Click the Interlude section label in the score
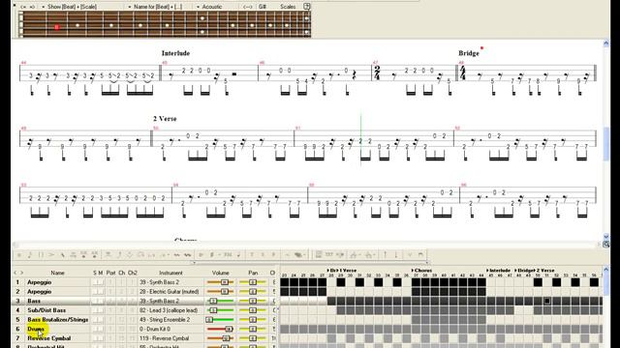Image resolution: width=620 pixels, height=348 pixels. pos(175,53)
